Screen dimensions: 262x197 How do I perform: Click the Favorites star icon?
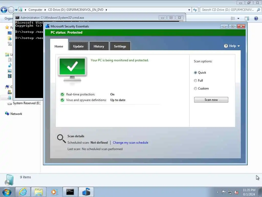tap(7, 27)
